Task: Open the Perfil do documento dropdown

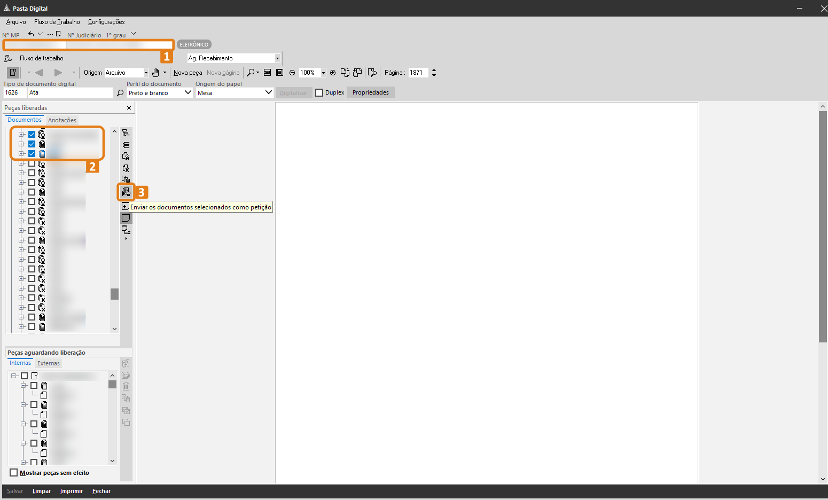Action: (188, 93)
